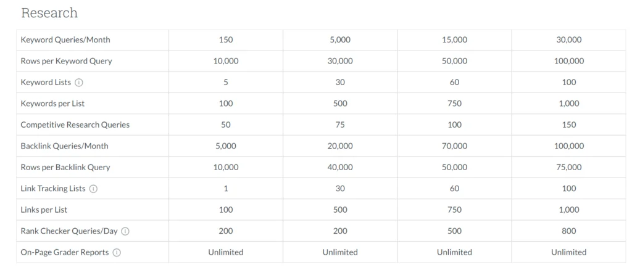
Task: Select the 70,000 Backlink Queries value
Action: click(454, 146)
